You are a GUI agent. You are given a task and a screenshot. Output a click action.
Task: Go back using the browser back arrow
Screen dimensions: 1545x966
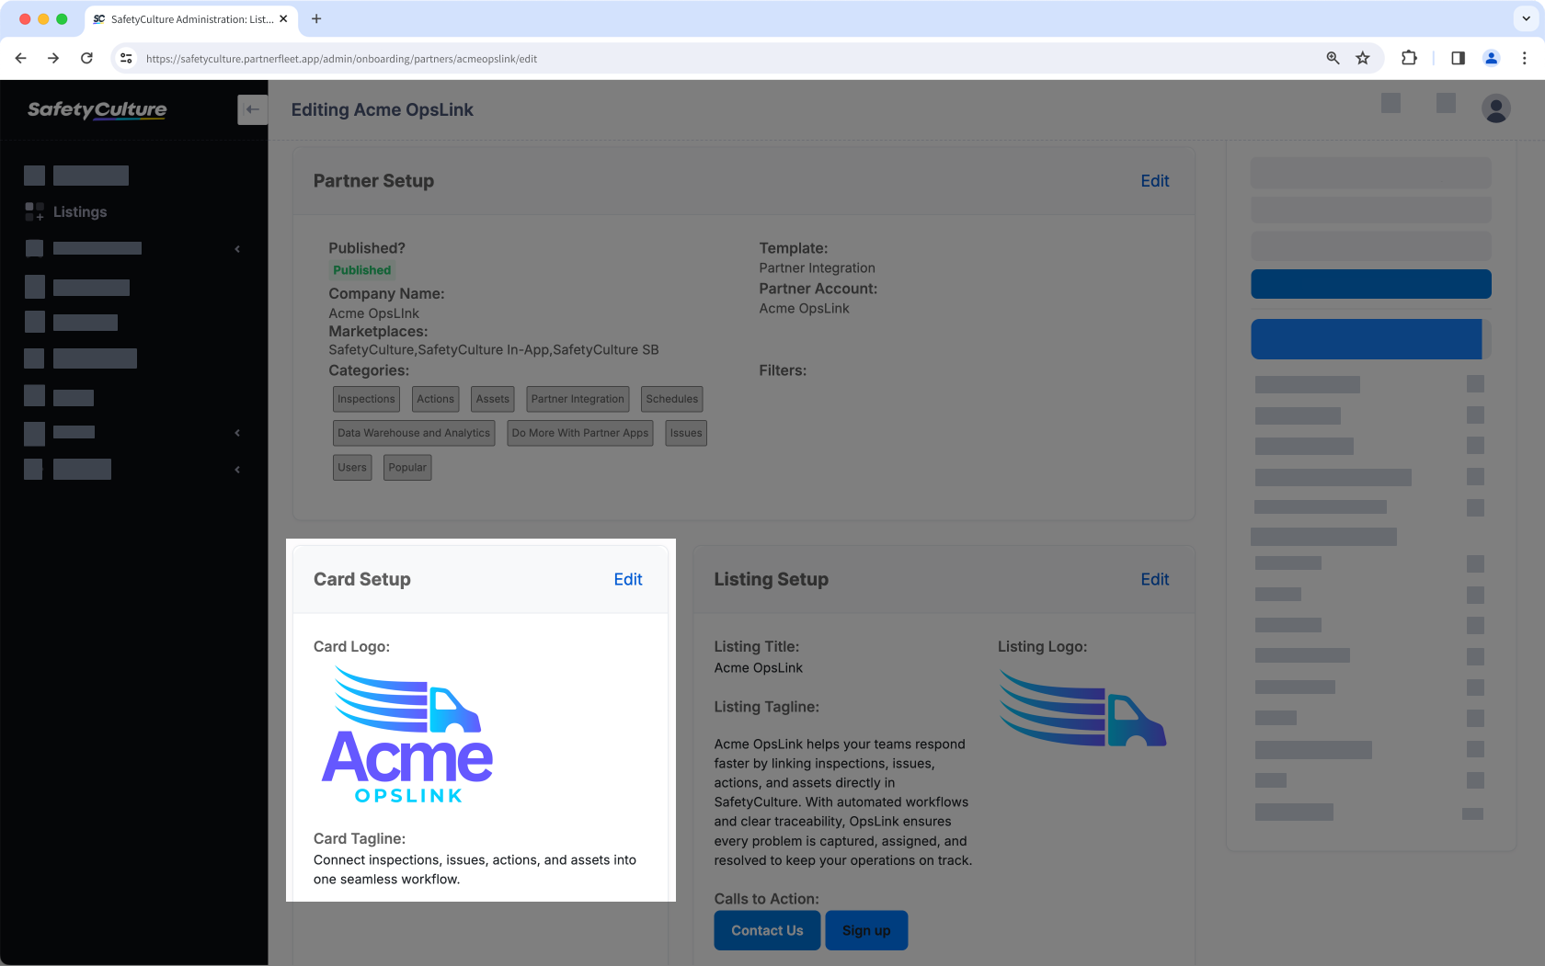tap(21, 58)
